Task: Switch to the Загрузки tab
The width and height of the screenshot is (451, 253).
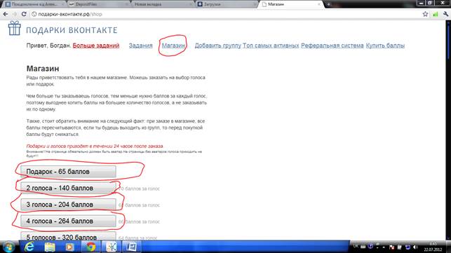Action: tap(227, 4)
